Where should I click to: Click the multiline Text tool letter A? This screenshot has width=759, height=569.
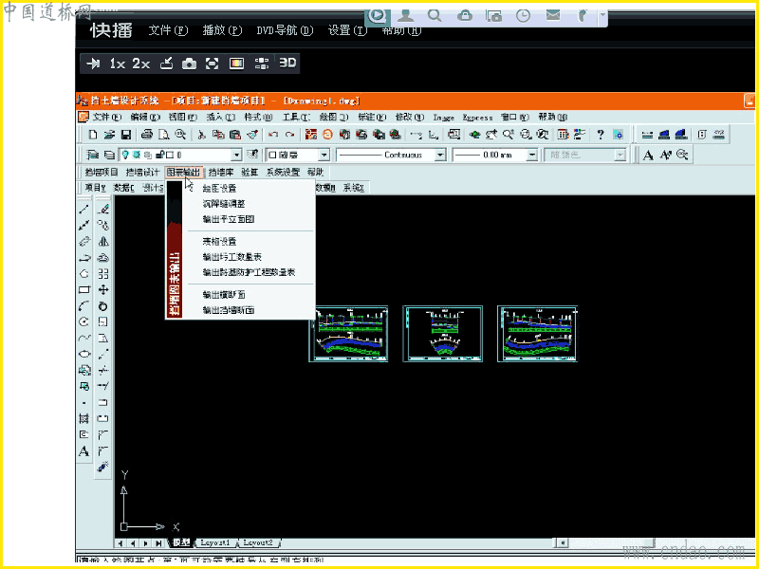coord(84,451)
